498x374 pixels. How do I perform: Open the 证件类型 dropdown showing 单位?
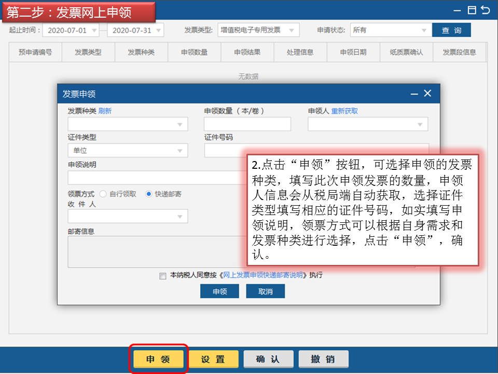coord(128,151)
